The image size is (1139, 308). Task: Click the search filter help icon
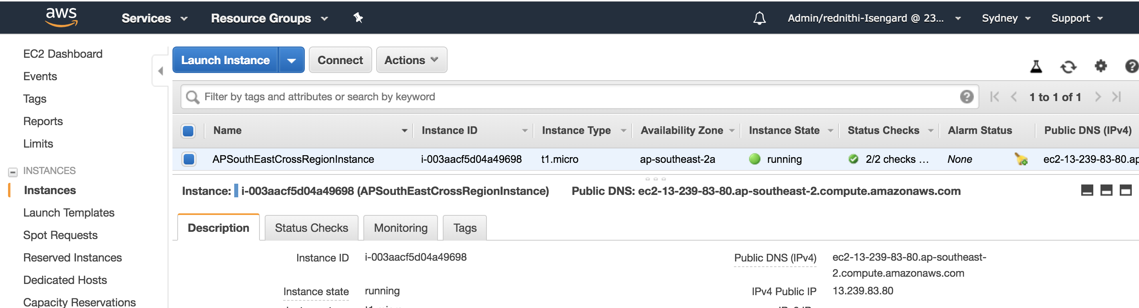(967, 97)
